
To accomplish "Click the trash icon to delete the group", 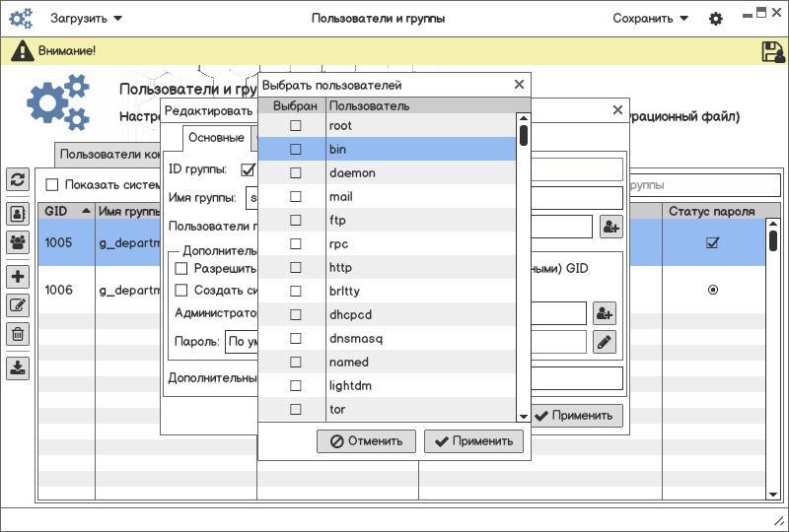I will pos(18,334).
